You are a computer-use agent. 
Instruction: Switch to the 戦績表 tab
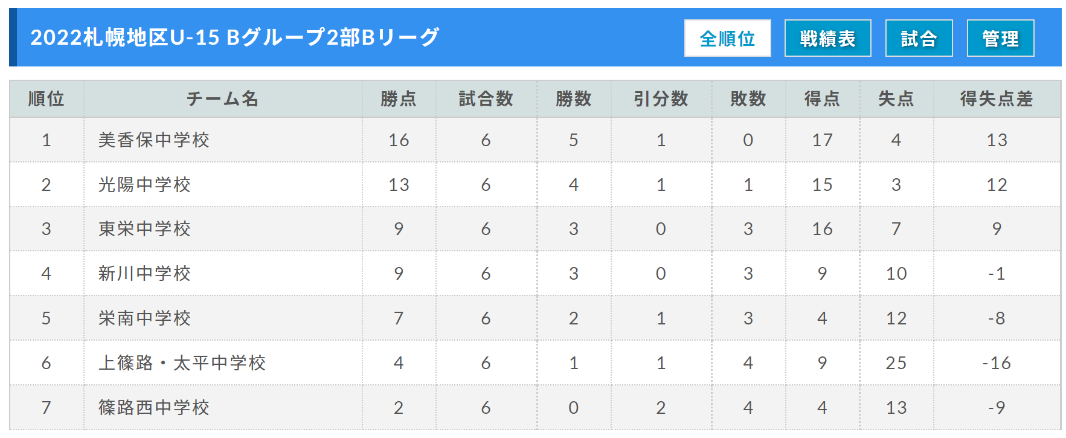pyautogui.click(x=827, y=39)
